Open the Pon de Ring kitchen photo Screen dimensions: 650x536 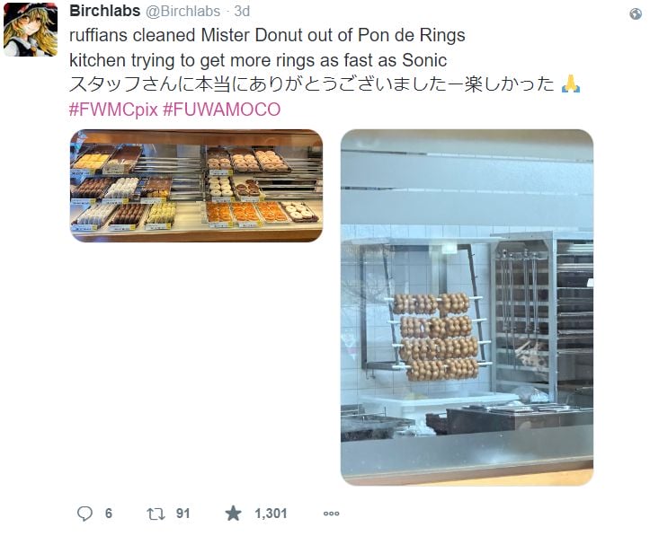point(467,307)
